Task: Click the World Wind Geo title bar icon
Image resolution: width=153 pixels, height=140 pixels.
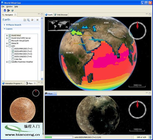Action: pyautogui.click(x=2, y=3)
